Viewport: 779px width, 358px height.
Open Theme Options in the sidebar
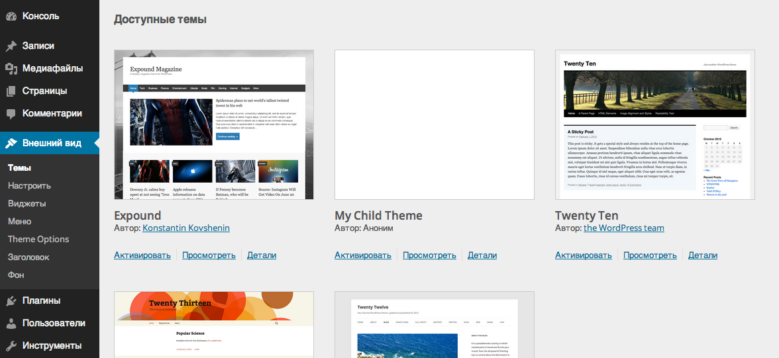tap(38, 240)
